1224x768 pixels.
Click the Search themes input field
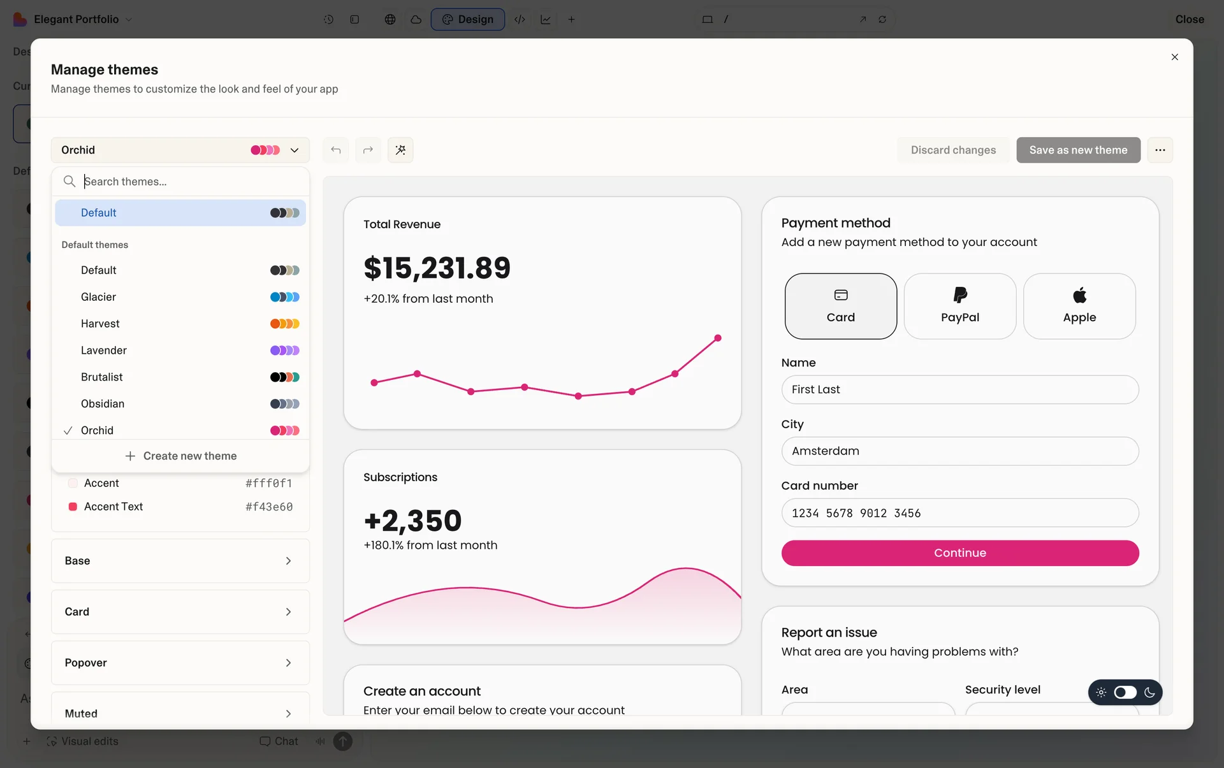pyautogui.click(x=191, y=182)
